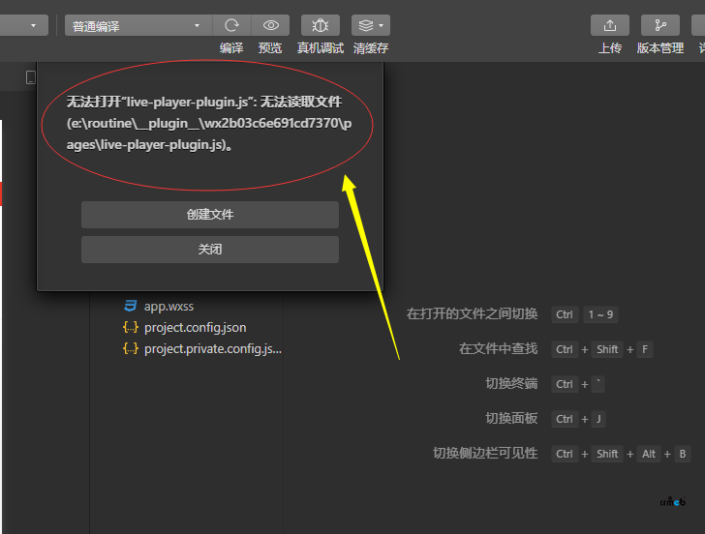Click the CSS icon beside app.wxss
The height and width of the screenshot is (534, 705).
click(131, 306)
